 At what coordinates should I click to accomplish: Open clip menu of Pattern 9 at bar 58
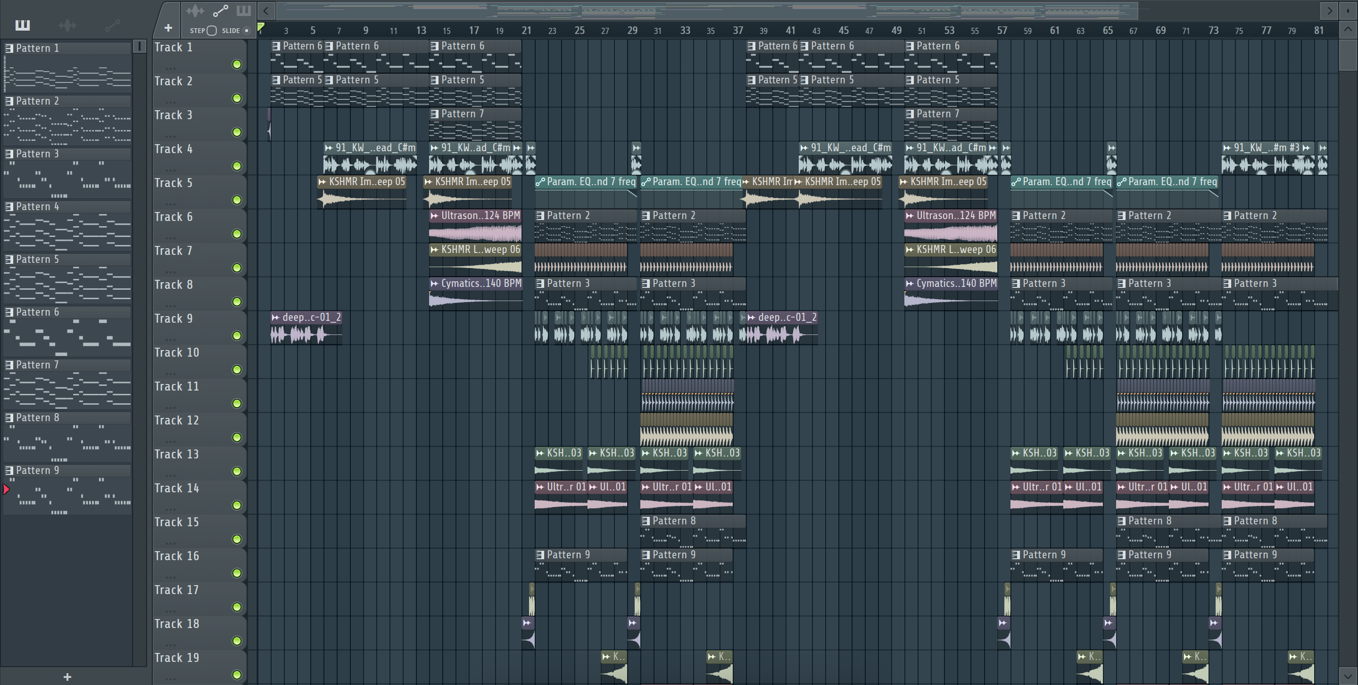tap(1015, 555)
